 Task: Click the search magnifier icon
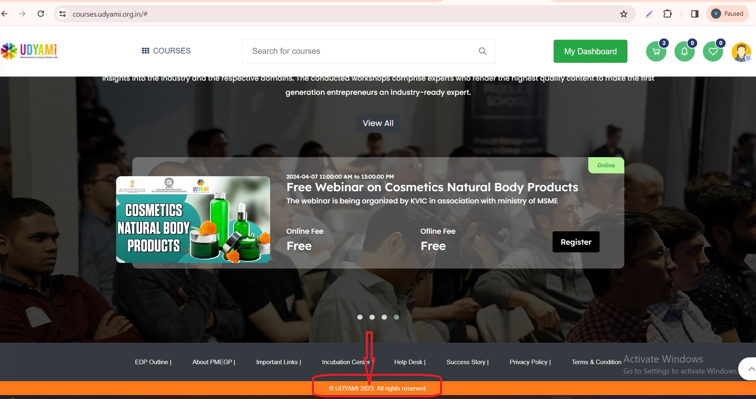click(x=482, y=51)
